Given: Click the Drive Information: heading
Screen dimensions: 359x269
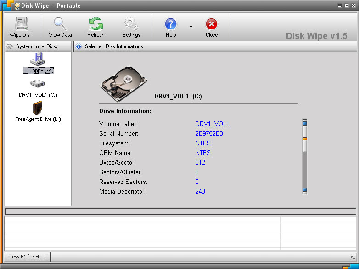Looking at the screenshot, I should [x=125, y=111].
